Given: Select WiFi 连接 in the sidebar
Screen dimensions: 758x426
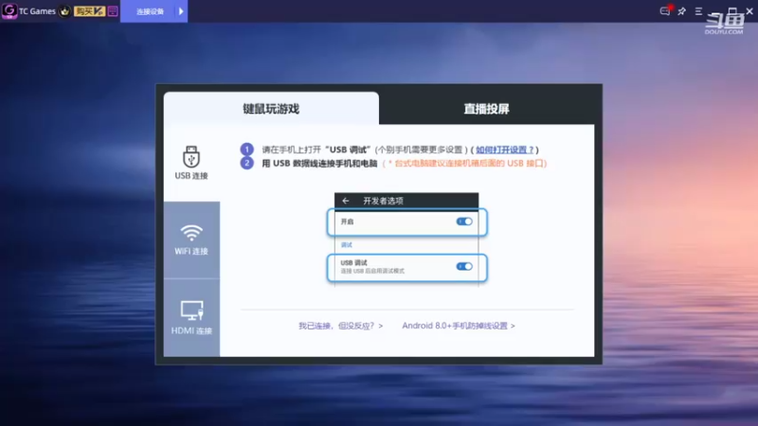Looking at the screenshot, I should [191, 240].
